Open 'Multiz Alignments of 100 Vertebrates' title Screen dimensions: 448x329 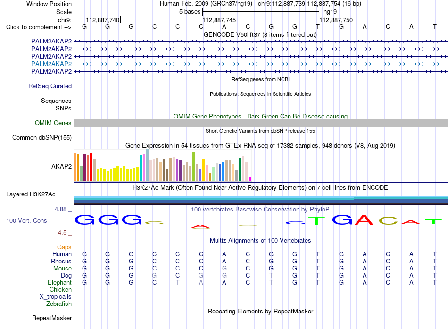coord(260,241)
